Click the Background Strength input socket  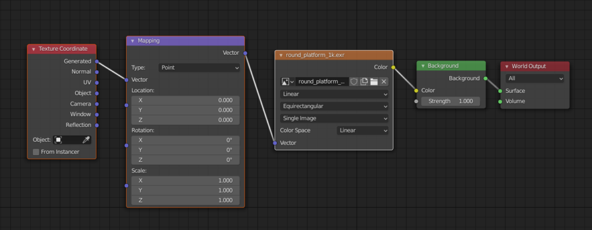pos(416,101)
